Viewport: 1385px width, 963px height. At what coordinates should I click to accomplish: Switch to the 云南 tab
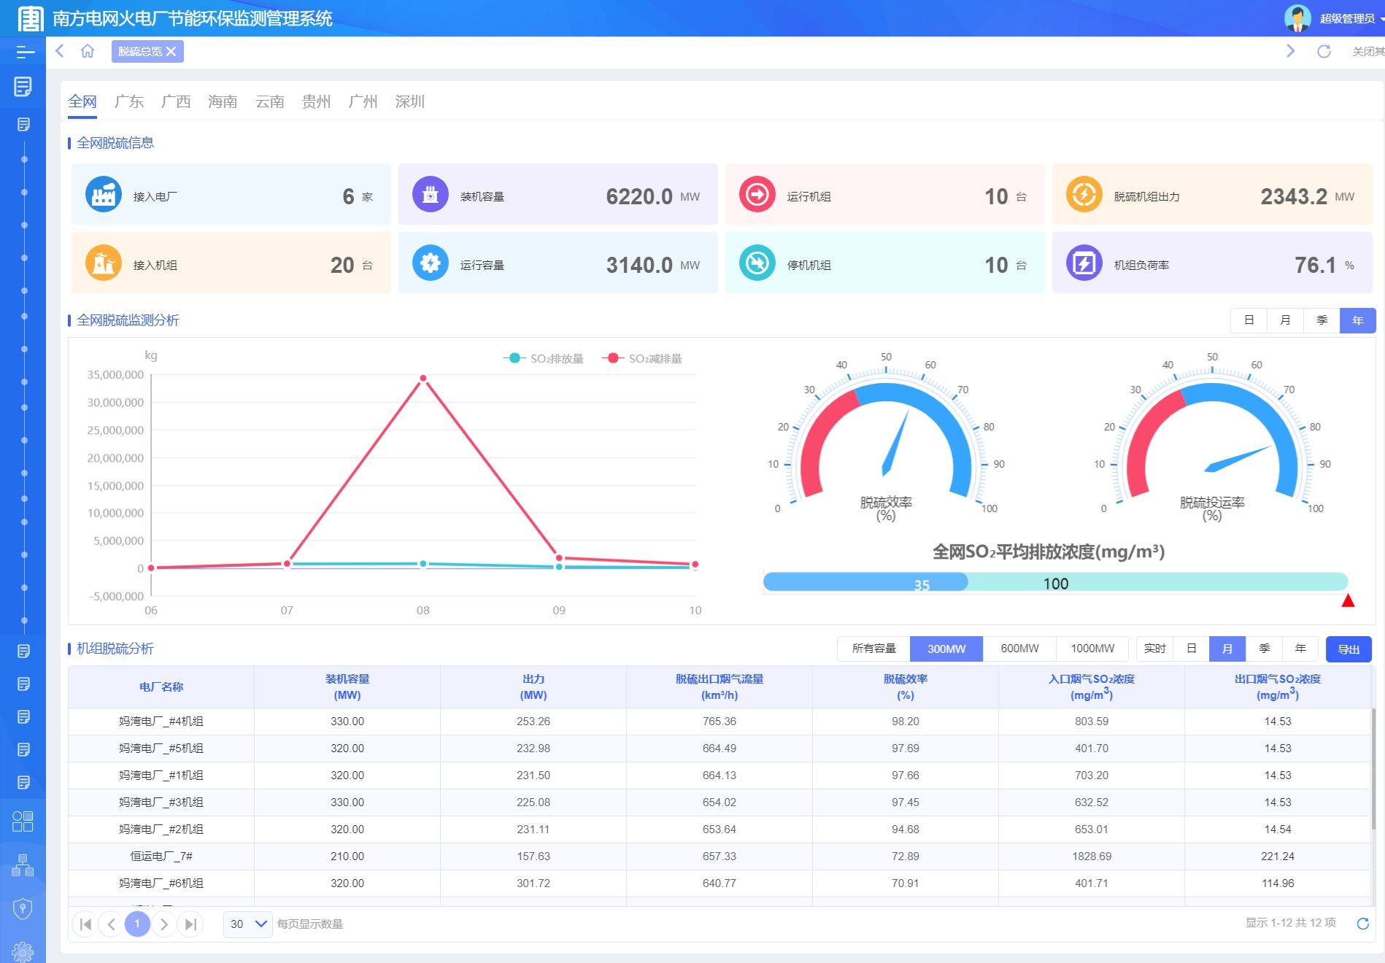click(x=270, y=101)
